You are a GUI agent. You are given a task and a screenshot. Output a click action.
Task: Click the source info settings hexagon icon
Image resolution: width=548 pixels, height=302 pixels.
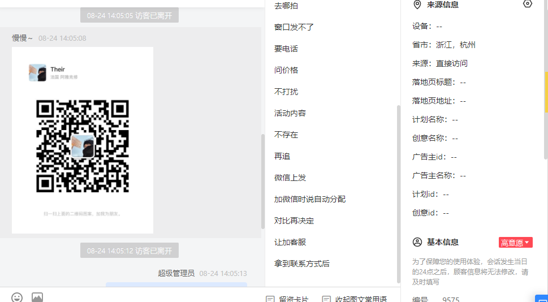tap(528, 4)
